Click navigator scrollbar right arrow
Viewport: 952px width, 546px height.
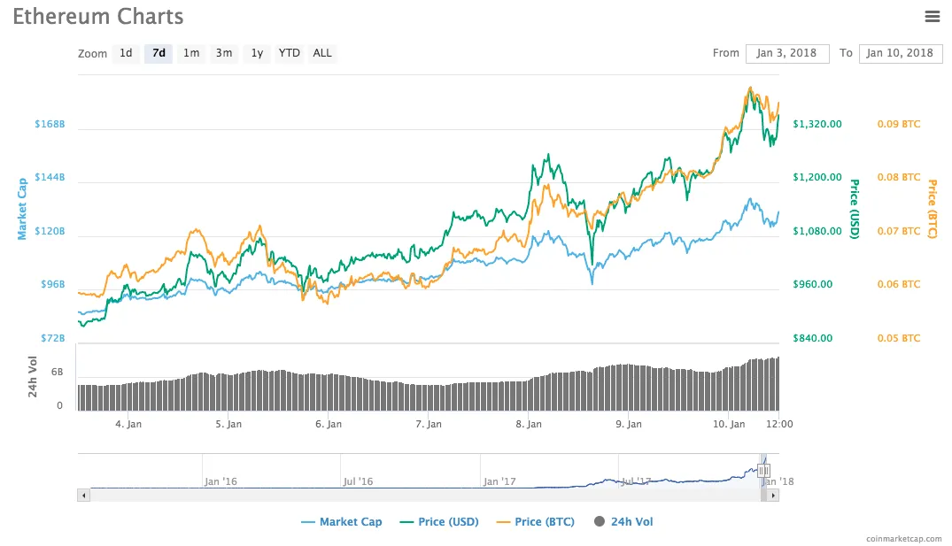point(773,496)
